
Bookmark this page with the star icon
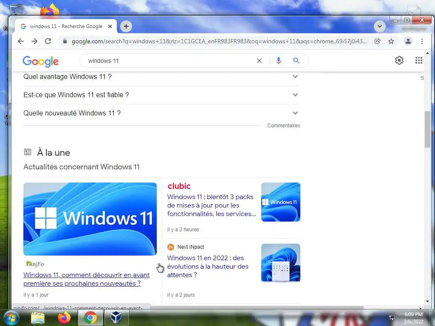pos(391,41)
